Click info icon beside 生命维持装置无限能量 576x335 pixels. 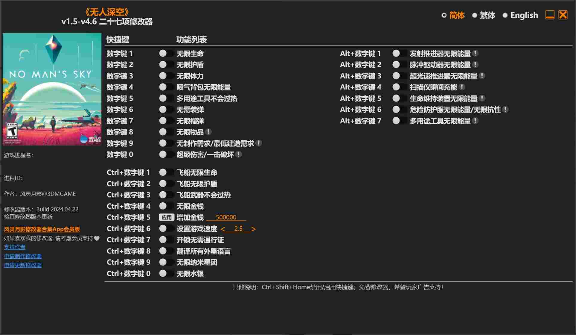(482, 98)
